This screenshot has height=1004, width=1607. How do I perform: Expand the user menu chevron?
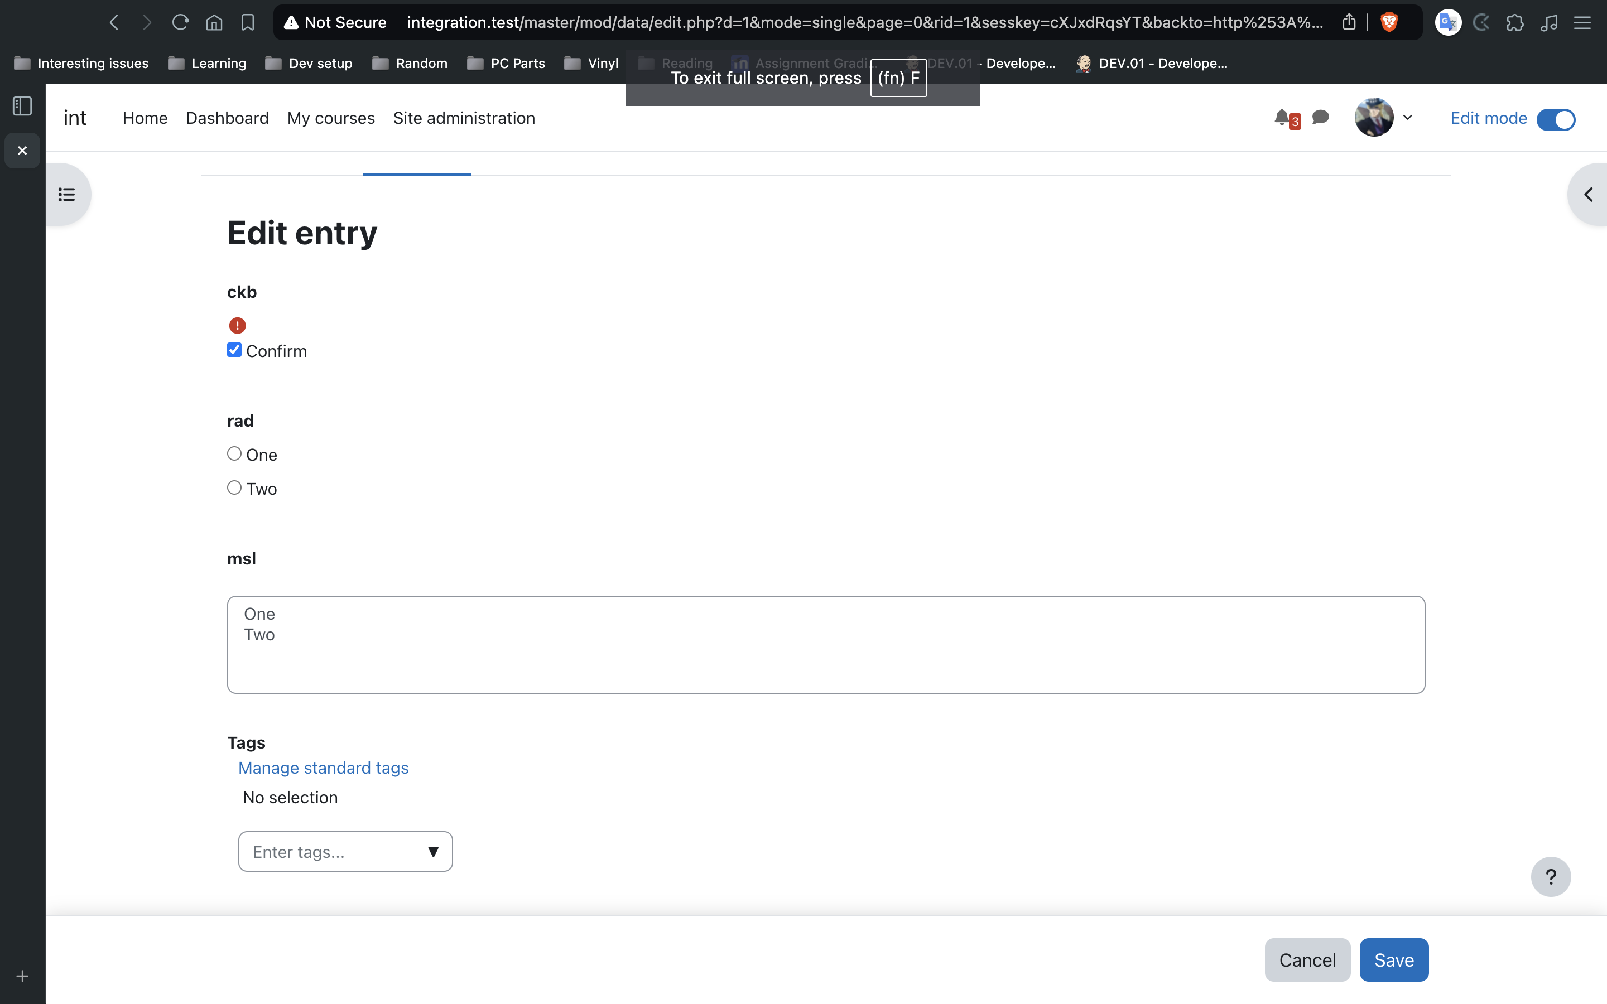(1407, 118)
